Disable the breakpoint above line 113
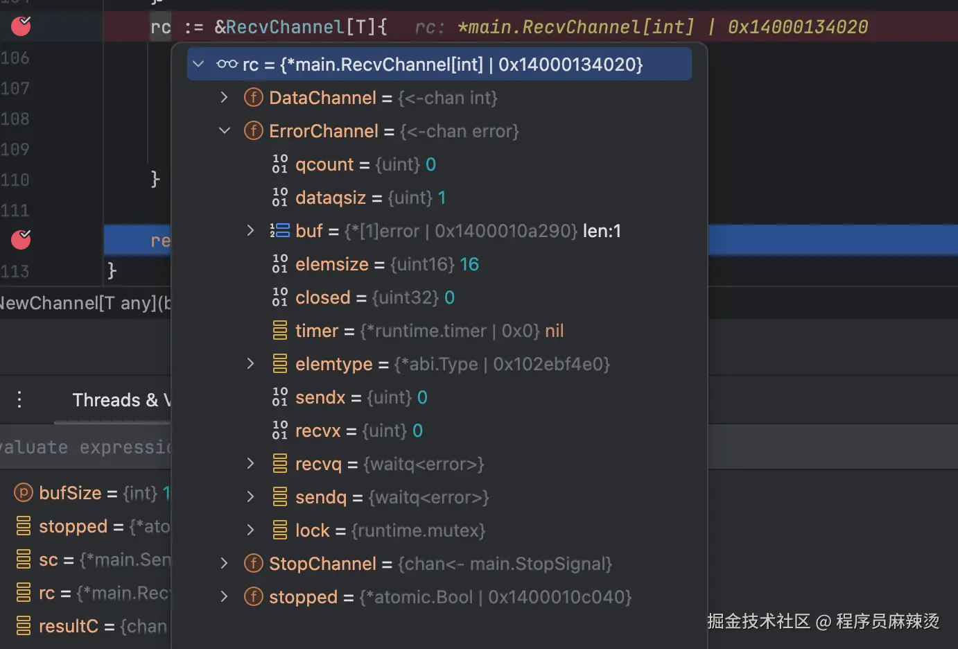 (x=21, y=240)
